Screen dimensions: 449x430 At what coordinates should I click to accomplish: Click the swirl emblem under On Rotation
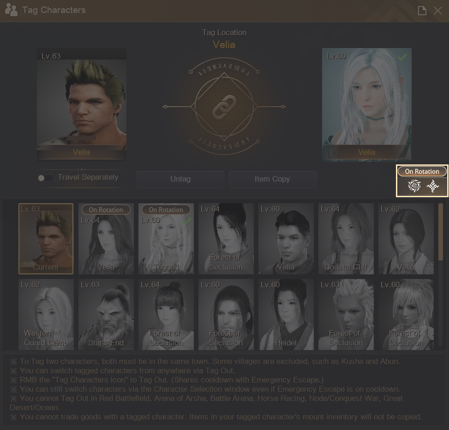click(414, 187)
